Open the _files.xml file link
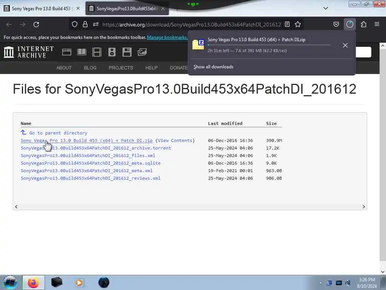This screenshot has width=386, height=290. tap(88, 156)
